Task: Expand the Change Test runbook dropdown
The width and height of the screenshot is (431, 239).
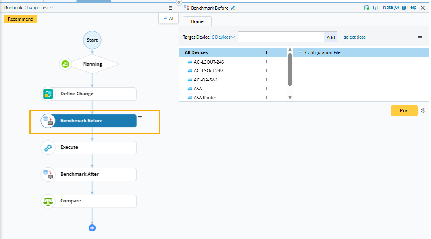Action: [38, 8]
